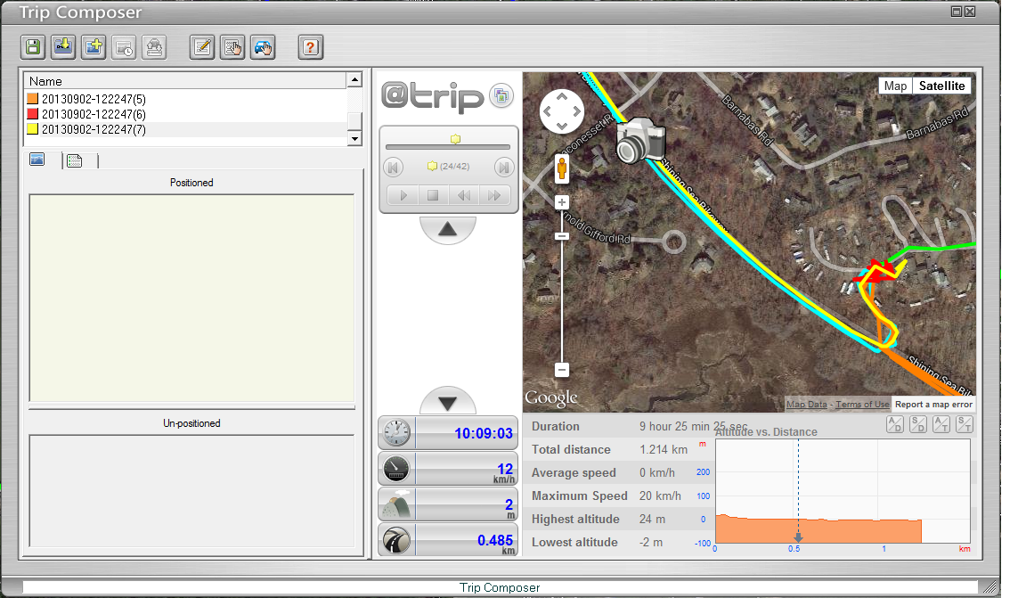Rewind the trip playback
Image resolution: width=1026 pixels, height=598 pixels.
point(463,195)
